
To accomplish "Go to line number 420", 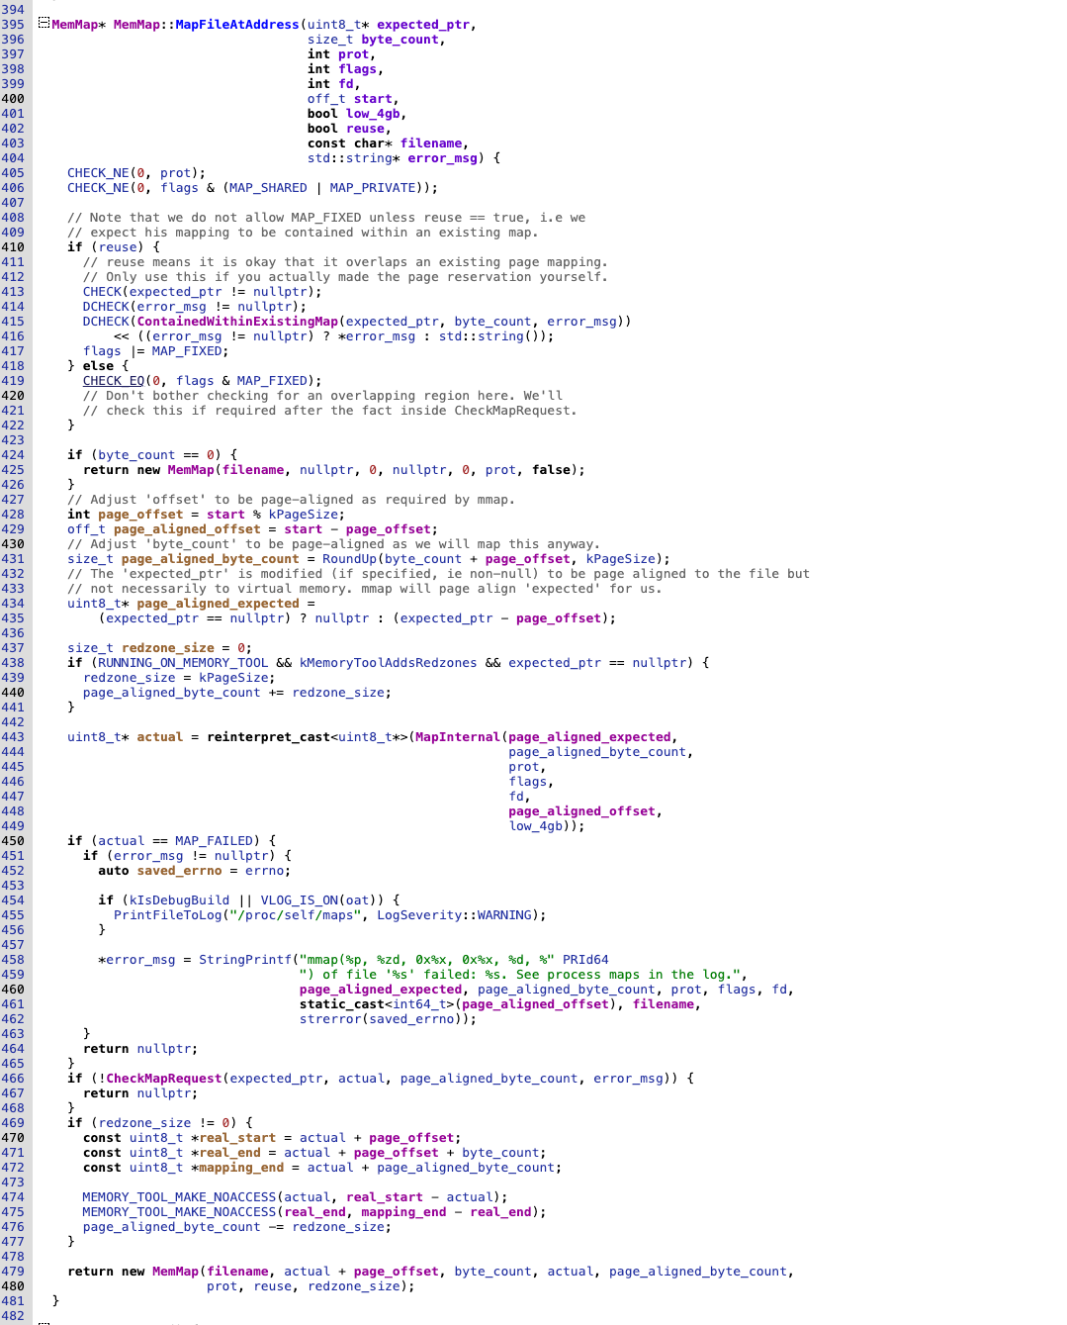I will click(x=13, y=396).
